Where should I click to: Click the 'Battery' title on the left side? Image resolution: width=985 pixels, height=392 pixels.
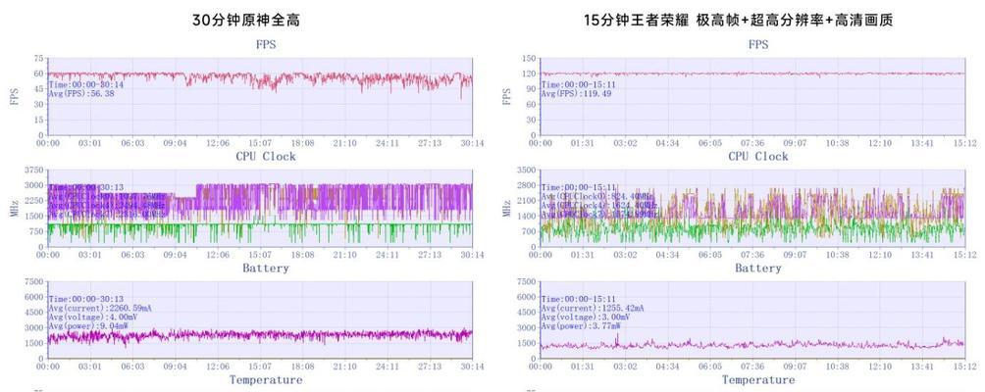pyautogui.click(x=266, y=269)
